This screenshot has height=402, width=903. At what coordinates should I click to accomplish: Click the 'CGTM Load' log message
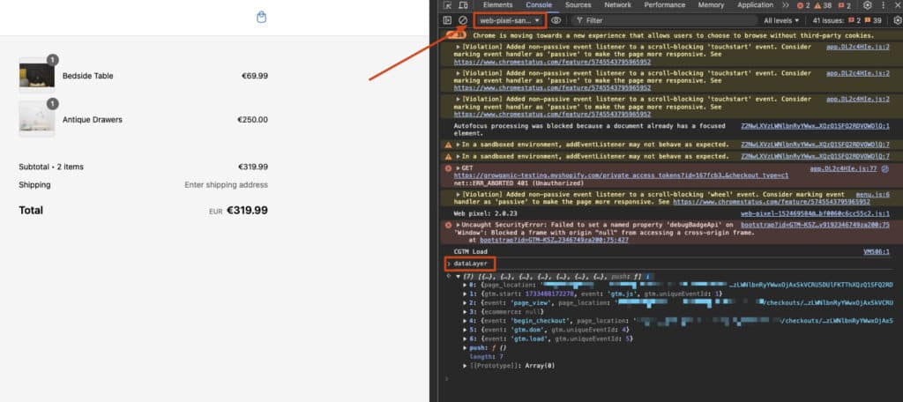(471, 251)
